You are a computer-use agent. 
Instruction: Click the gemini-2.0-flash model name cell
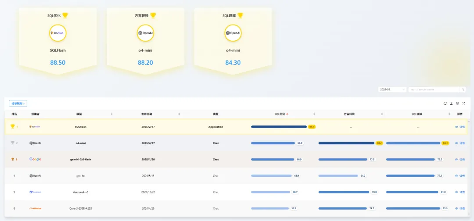pyautogui.click(x=81, y=160)
